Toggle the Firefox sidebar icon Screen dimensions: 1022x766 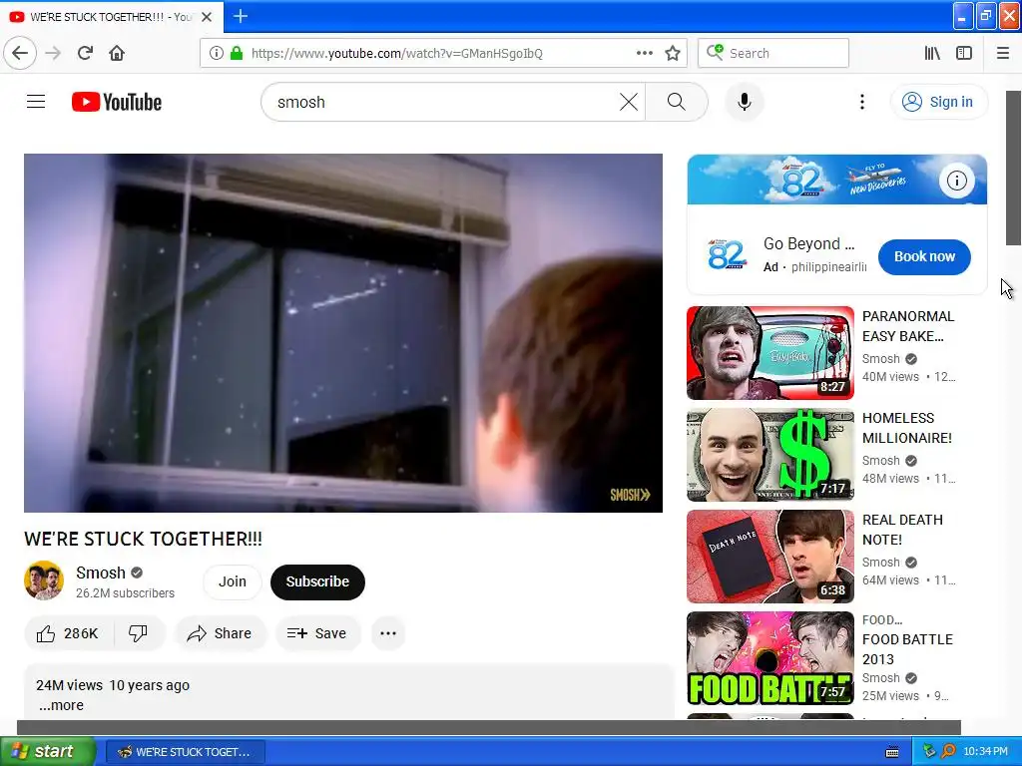click(964, 54)
